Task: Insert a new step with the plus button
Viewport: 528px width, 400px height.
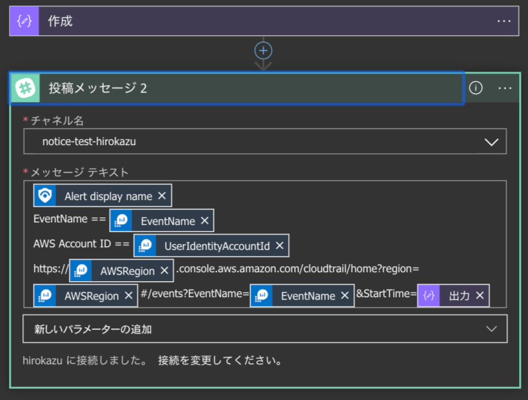Action: [263, 50]
